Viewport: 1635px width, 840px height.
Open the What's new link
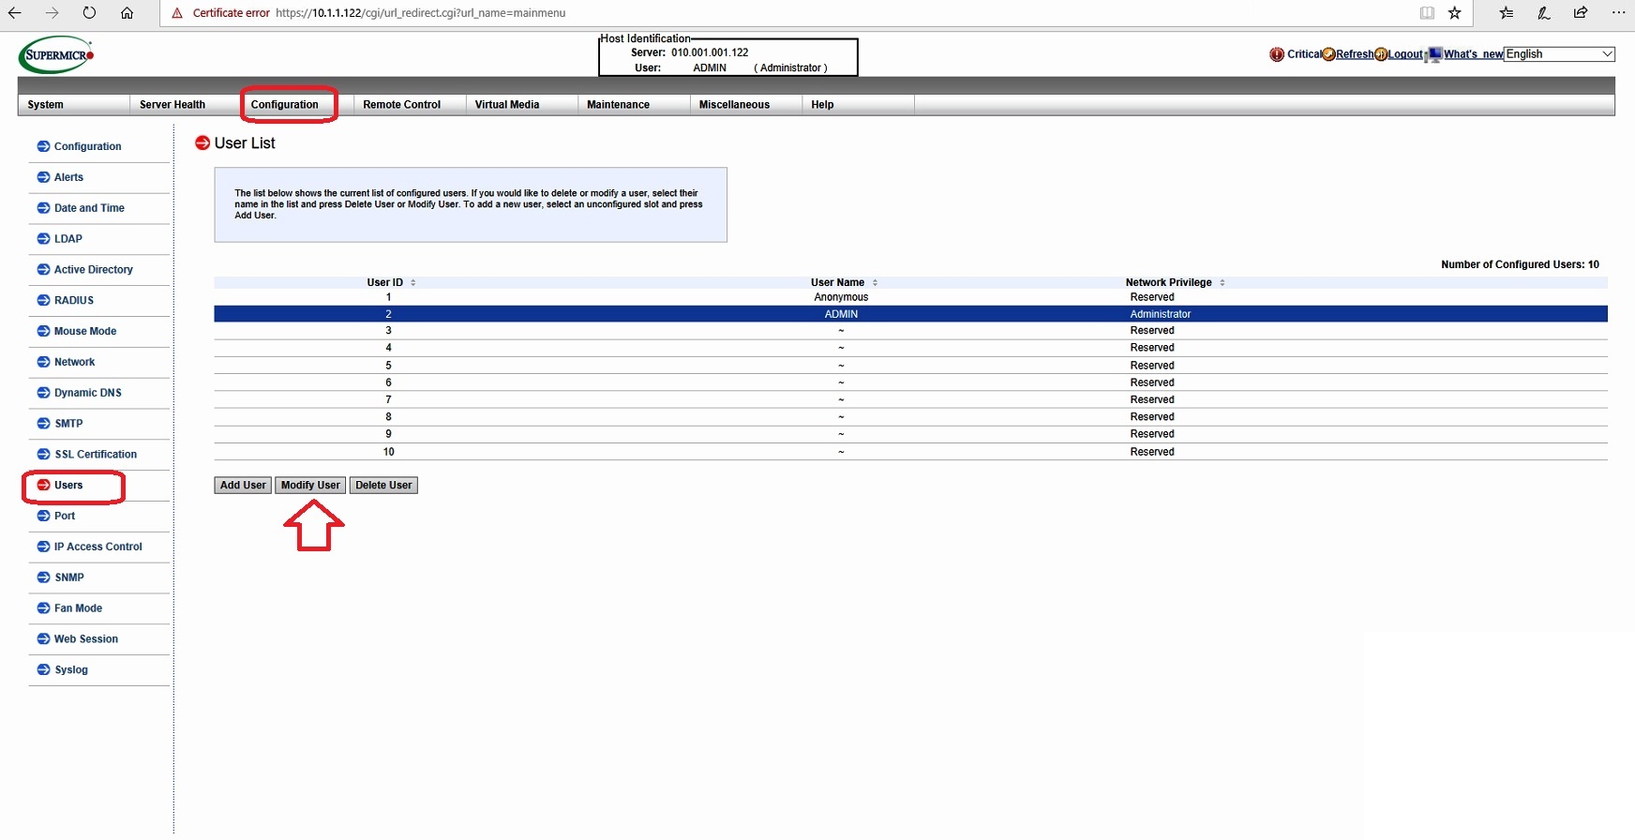(x=1473, y=54)
